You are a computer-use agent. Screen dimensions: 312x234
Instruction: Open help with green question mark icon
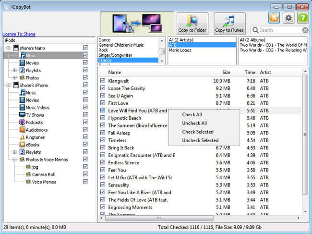click(302, 18)
